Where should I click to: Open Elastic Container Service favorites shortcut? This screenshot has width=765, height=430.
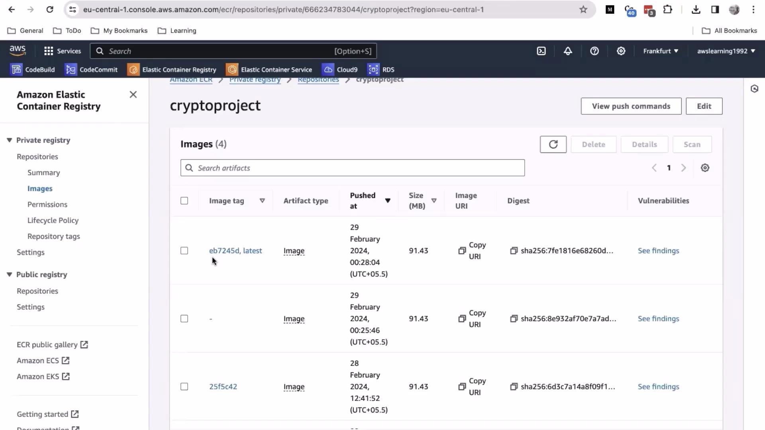pyautogui.click(x=269, y=70)
